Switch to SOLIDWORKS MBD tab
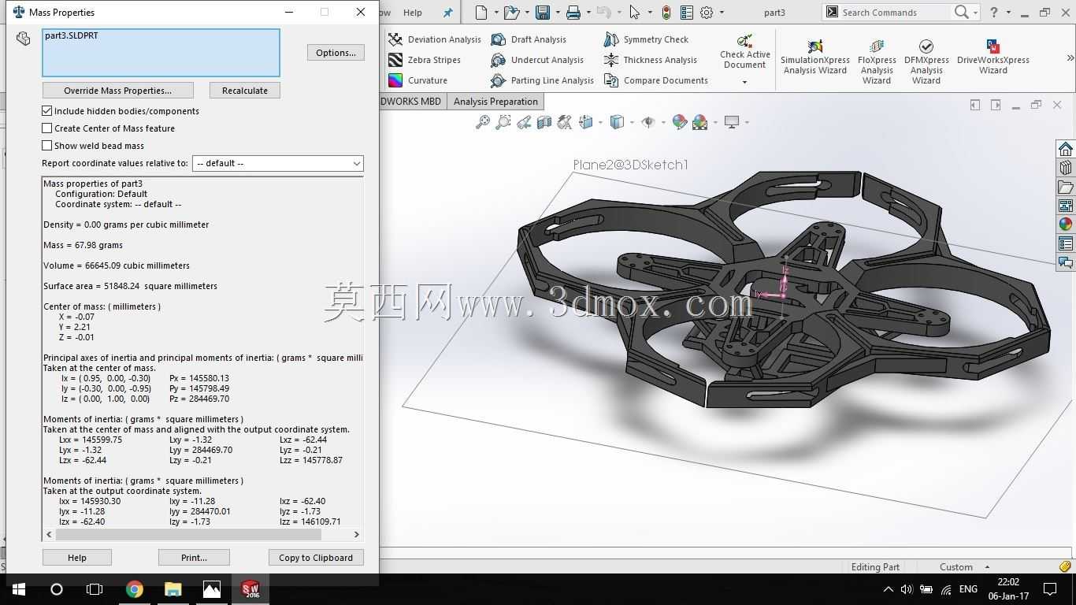The image size is (1076, 605). [410, 102]
